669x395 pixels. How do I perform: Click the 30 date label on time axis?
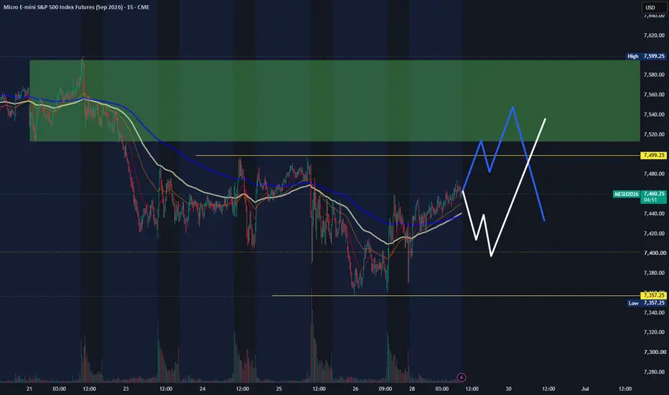pos(509,389)
